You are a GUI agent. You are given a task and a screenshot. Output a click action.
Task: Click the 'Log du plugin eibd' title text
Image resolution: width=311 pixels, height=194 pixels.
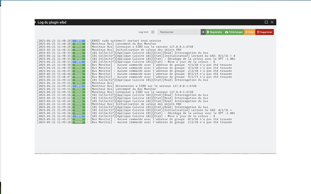(52, 23)
